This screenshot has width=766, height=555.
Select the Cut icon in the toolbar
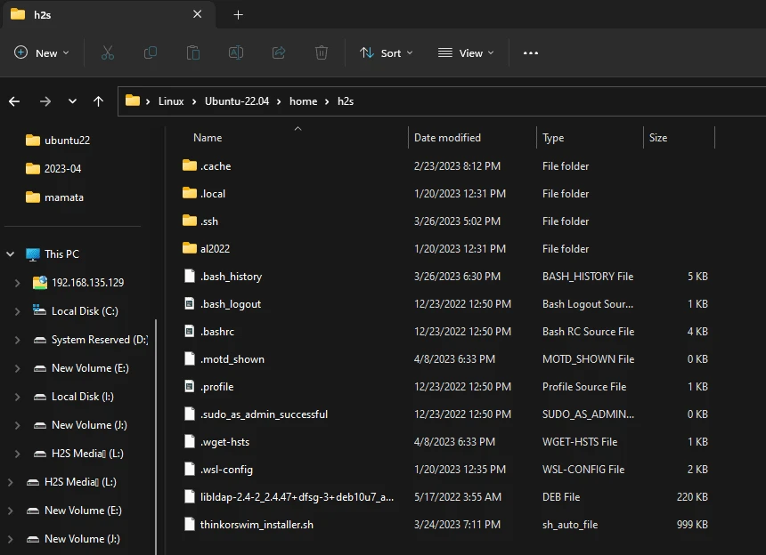click(x=108, y=52)
